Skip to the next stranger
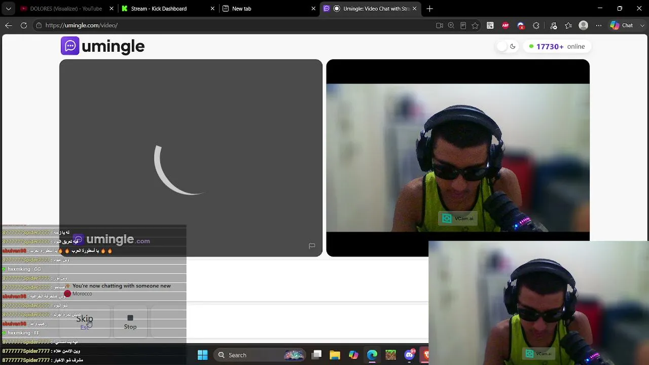 coord(85,321)
